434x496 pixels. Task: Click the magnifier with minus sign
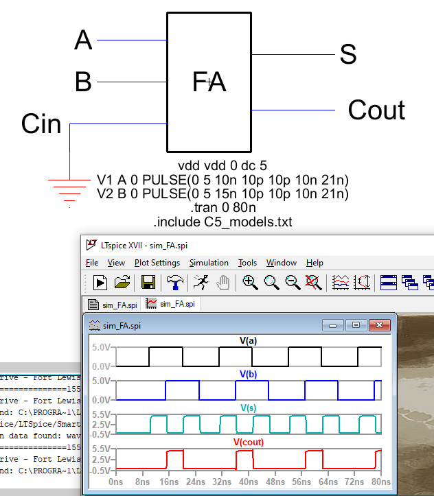pyautogui.click(x=293, y=282)
